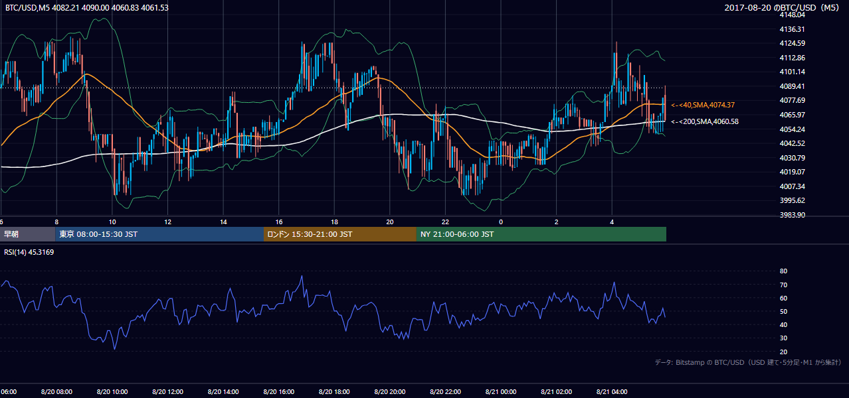Click the RSI 50 level label
This screenshot has height=398, width=849.
point(783,311)
